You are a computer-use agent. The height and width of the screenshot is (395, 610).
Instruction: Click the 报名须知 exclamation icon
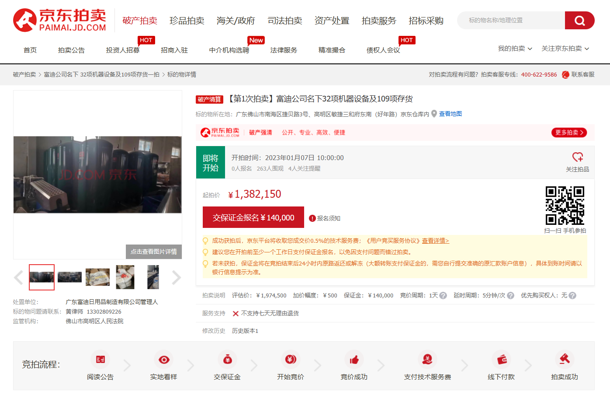pos(312,218)
